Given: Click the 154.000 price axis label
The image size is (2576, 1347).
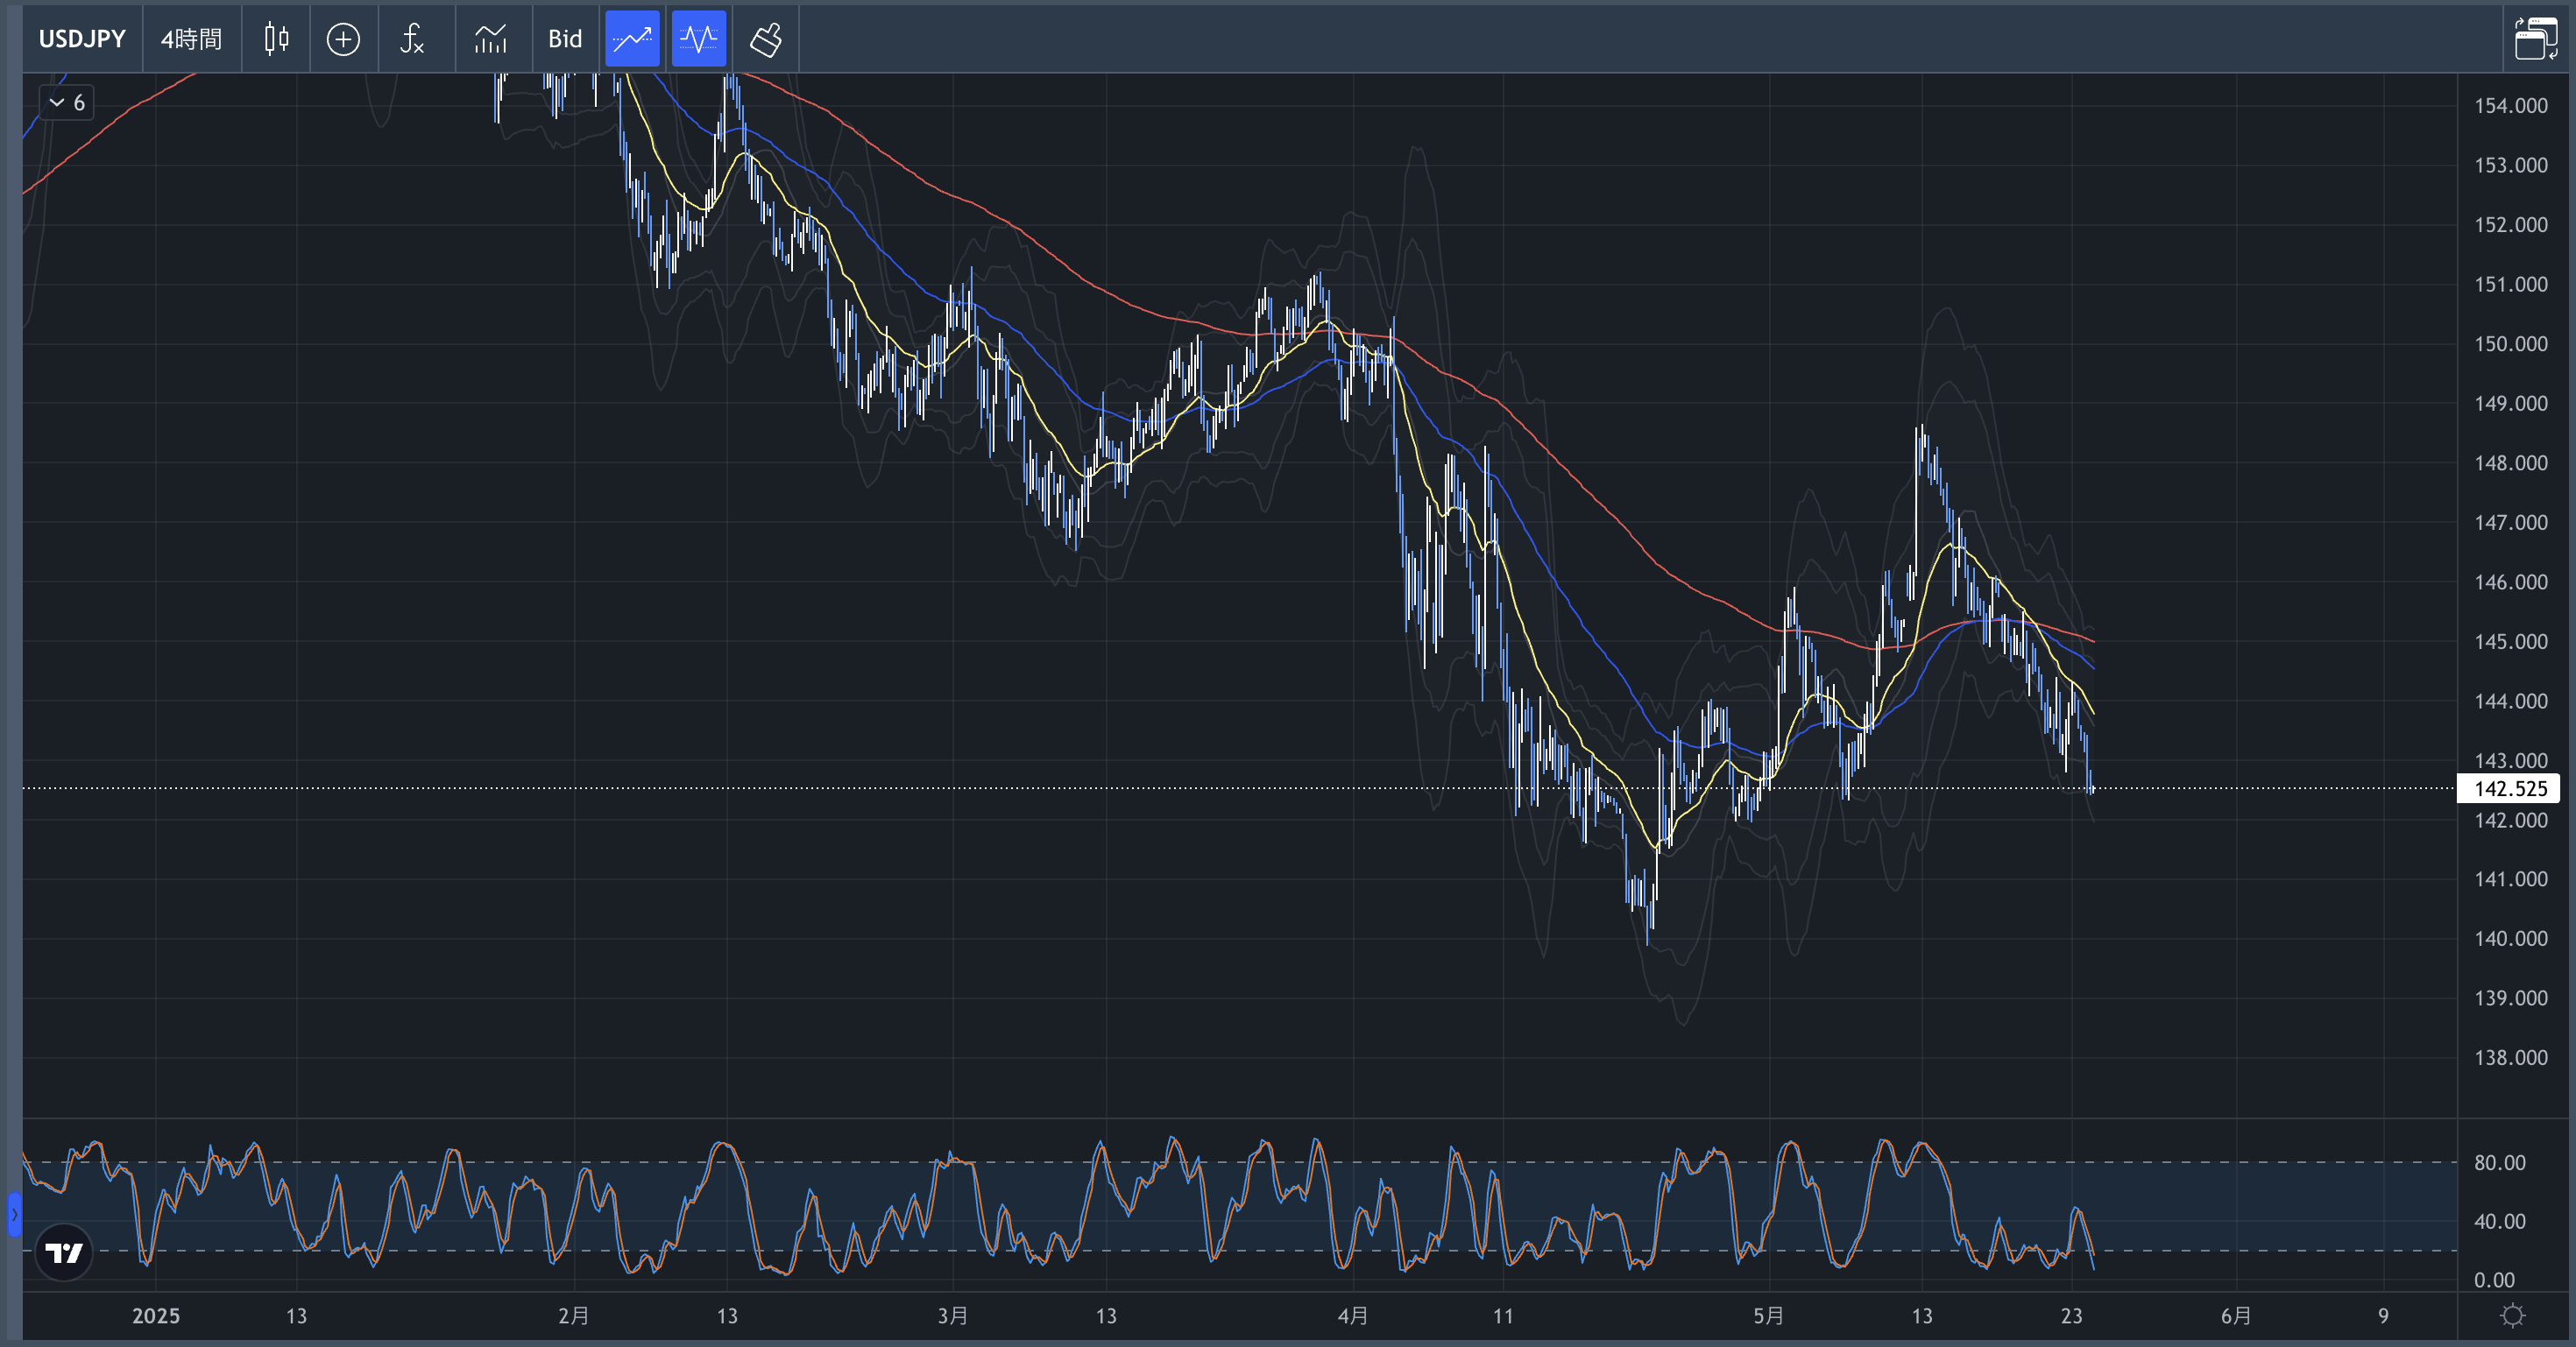Looking at the screenshot, I should point(2510,106).
